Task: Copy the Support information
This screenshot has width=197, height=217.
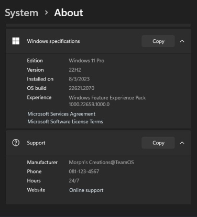Action: tap(158, 143)
